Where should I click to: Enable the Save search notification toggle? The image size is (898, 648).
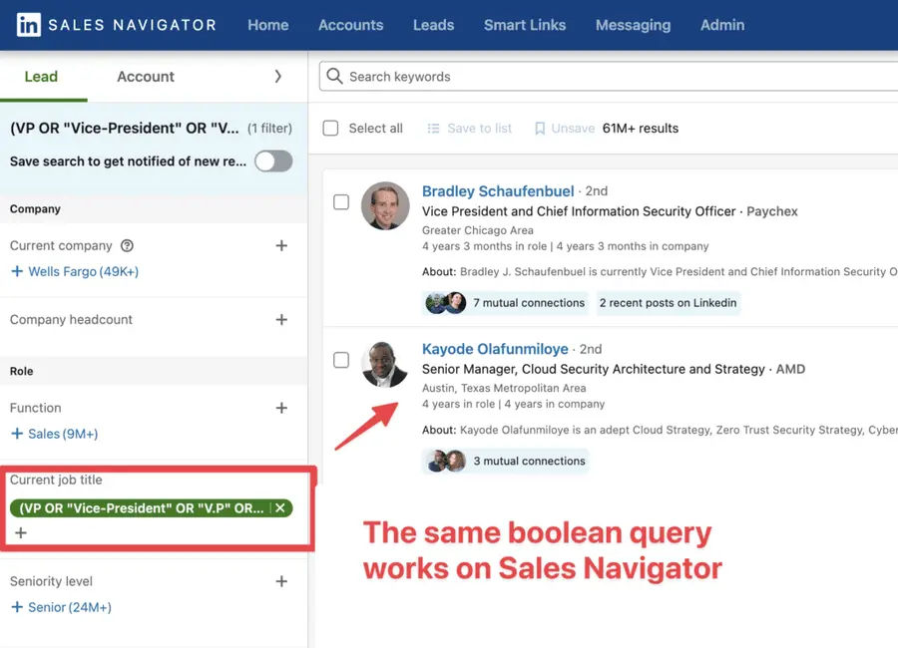click(x=272, y=162)
